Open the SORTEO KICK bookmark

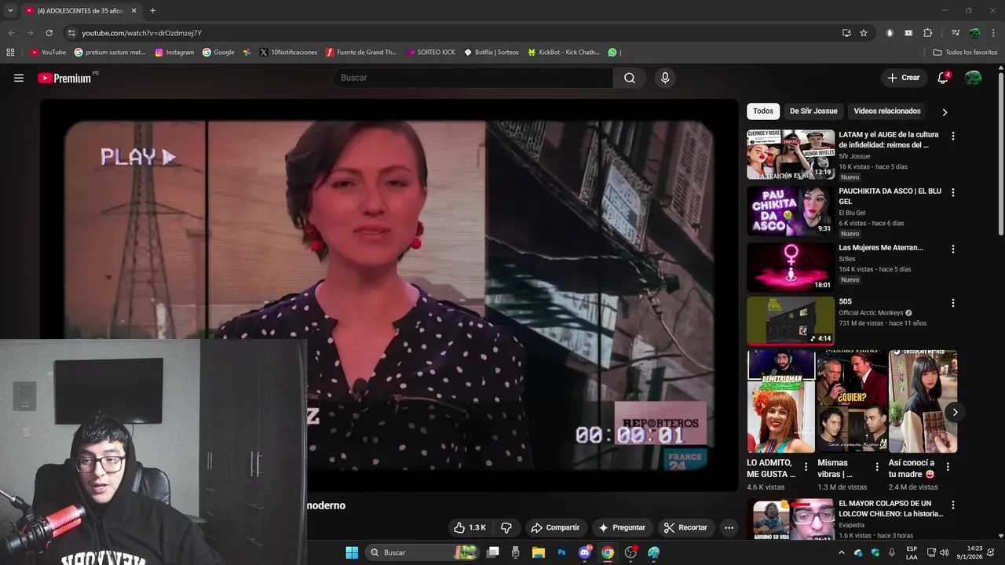[x=431, y=53]
